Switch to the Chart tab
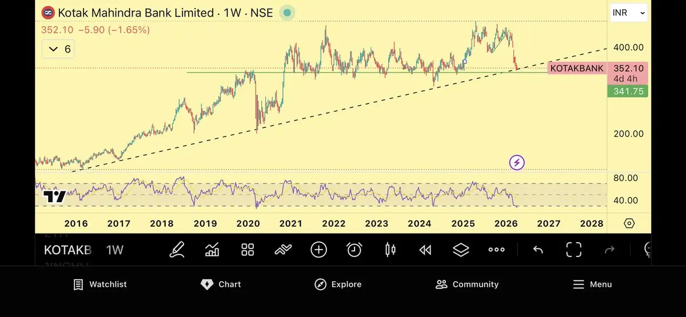 [221, 284]
